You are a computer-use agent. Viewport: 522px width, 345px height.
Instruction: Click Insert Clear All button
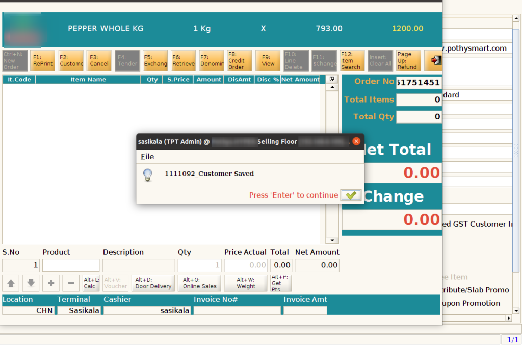click(x=380, y=61)
